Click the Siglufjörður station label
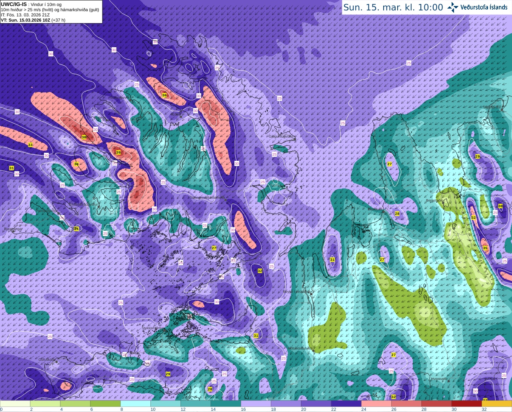Image resolution: width=512 pixels, height=412 pixels. click(492, 107)
